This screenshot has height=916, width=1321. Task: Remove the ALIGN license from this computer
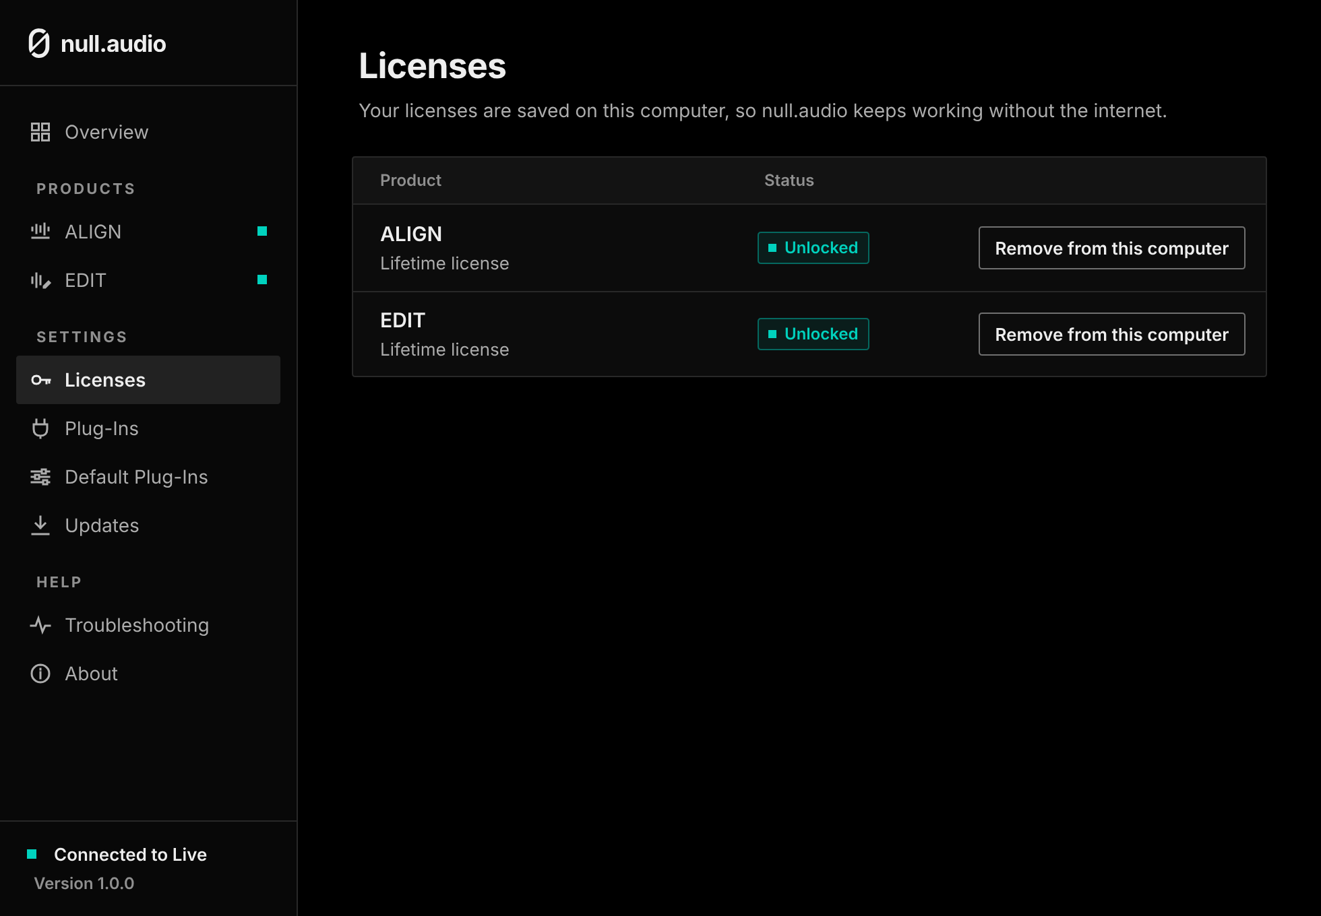tap(1111, 248)
